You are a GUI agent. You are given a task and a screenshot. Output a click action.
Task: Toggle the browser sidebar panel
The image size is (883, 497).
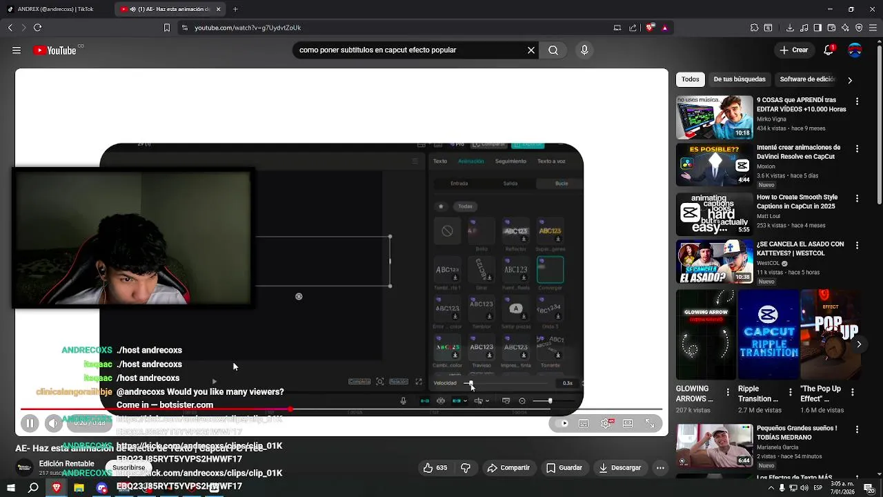coord(817,28)
